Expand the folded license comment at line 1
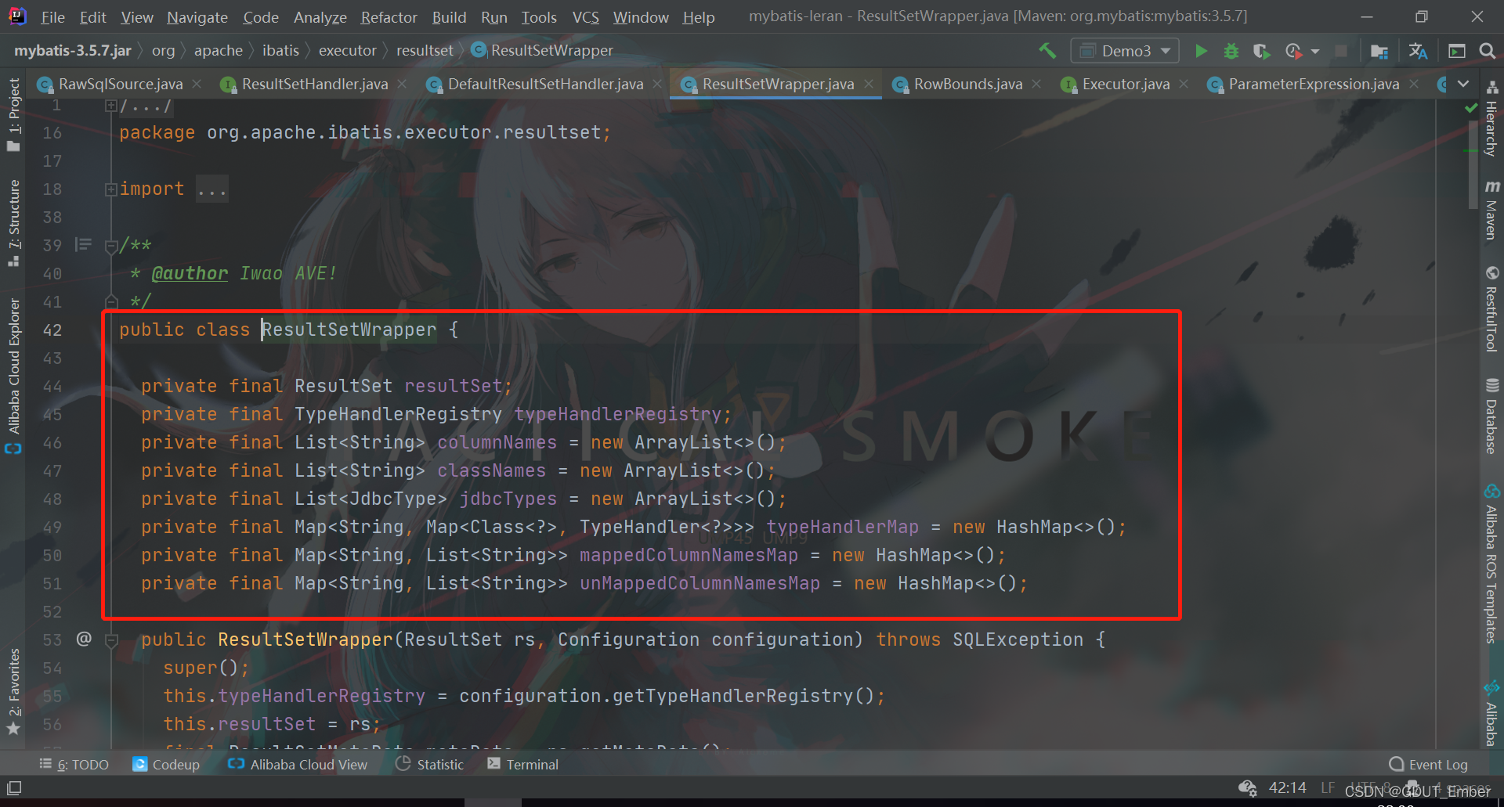The width and height of the screenshot is (1504, 807). [x=111, y=106]
